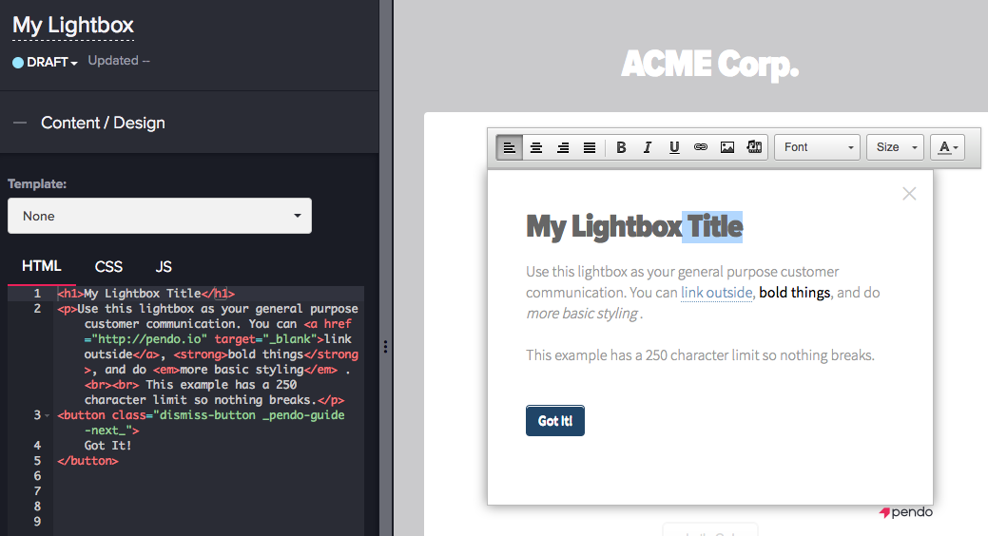This screenshot has height=536, width=988.
Task: Open the Font dropdown
Action: pos(817,147)
